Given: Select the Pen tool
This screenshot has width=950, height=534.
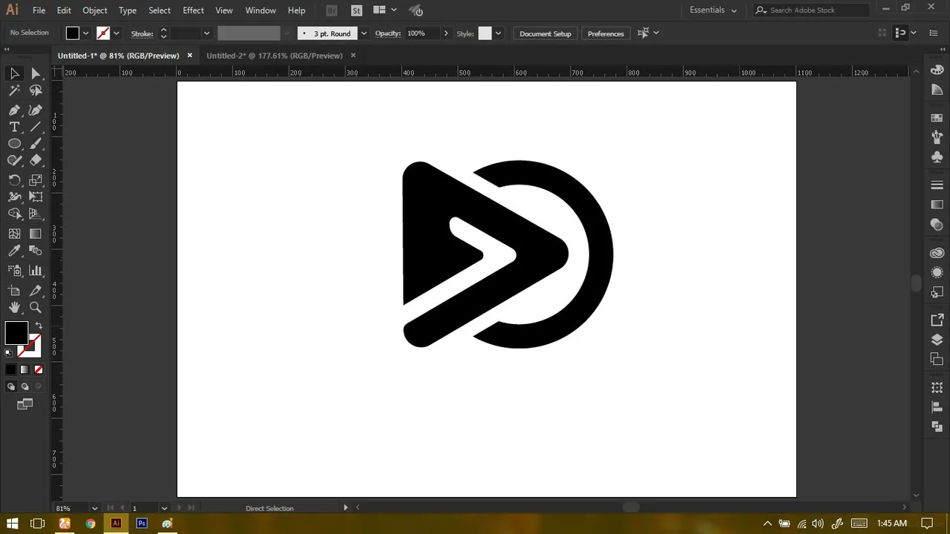Looking at the screenshot, I should coord(14,110).
